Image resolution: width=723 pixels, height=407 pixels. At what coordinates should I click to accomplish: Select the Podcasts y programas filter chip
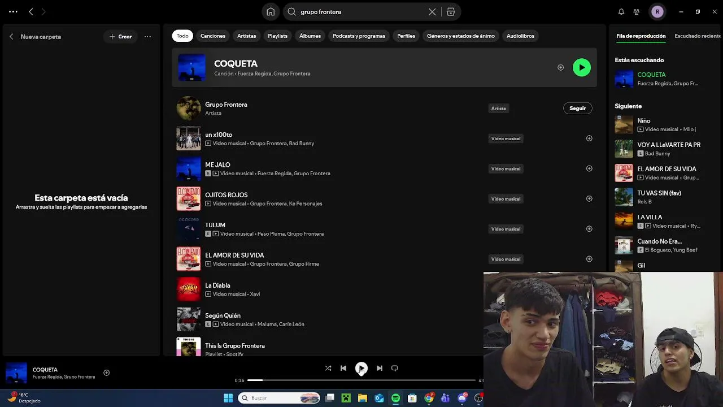point(359,36)
